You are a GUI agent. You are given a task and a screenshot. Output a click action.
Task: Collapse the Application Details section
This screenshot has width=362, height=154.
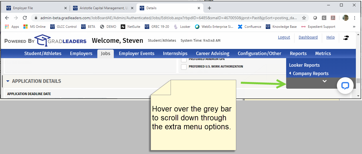(8, 81)
